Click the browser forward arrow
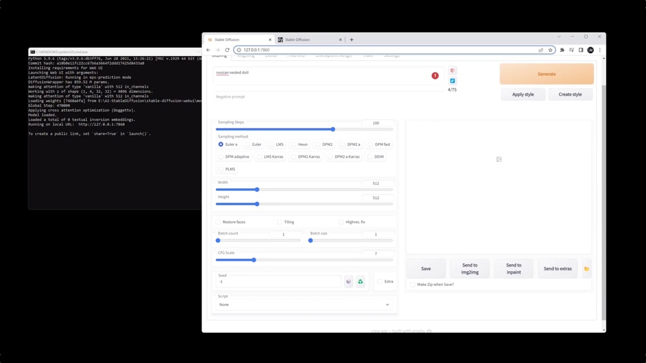Viewport: 646px width, 363px height. [x=217, y=50]
